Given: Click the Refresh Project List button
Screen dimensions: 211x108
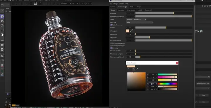Looking at the screenshot, I should 203,84.
